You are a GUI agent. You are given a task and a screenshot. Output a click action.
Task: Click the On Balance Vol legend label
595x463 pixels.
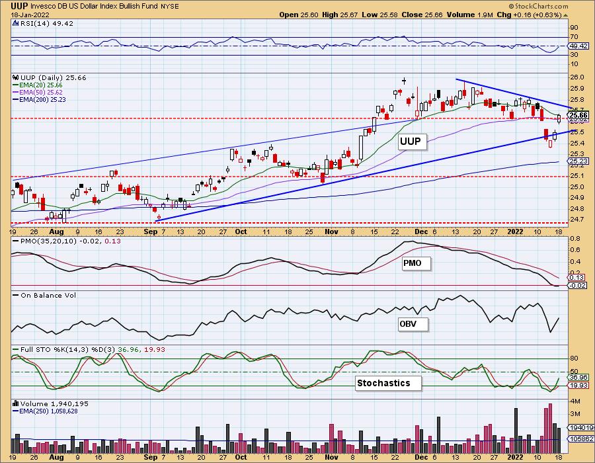click(48, 295)
